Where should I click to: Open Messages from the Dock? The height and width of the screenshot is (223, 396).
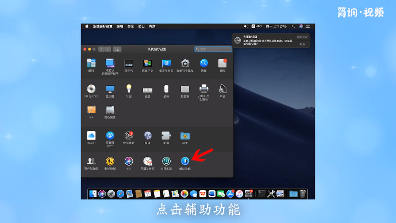click(194, 194)
